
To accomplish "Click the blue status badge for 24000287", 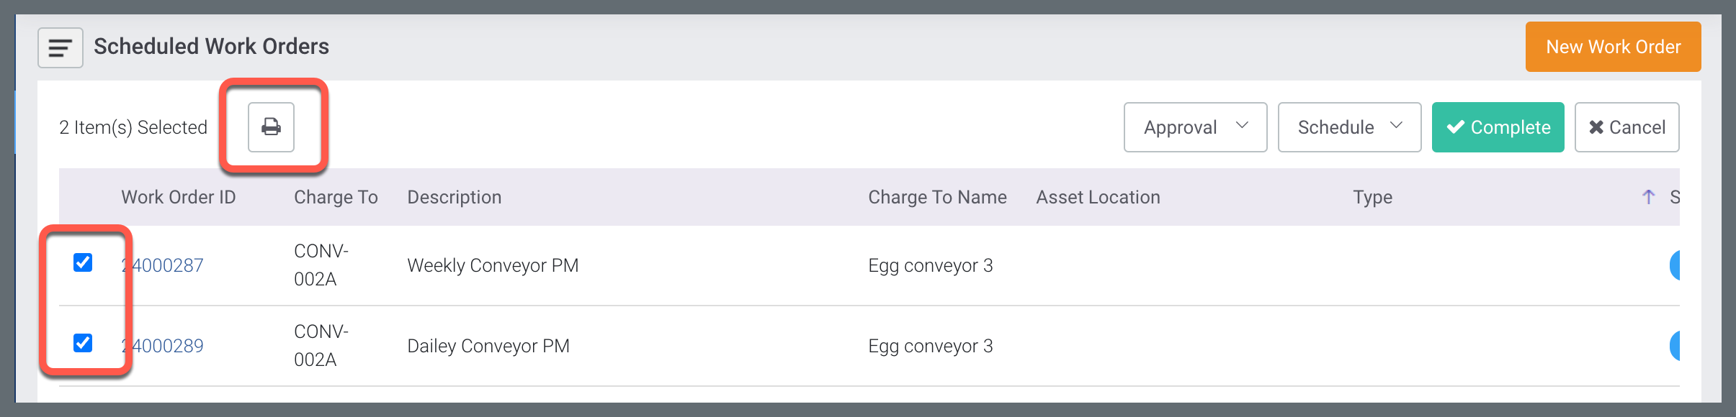I will 1674,265.
